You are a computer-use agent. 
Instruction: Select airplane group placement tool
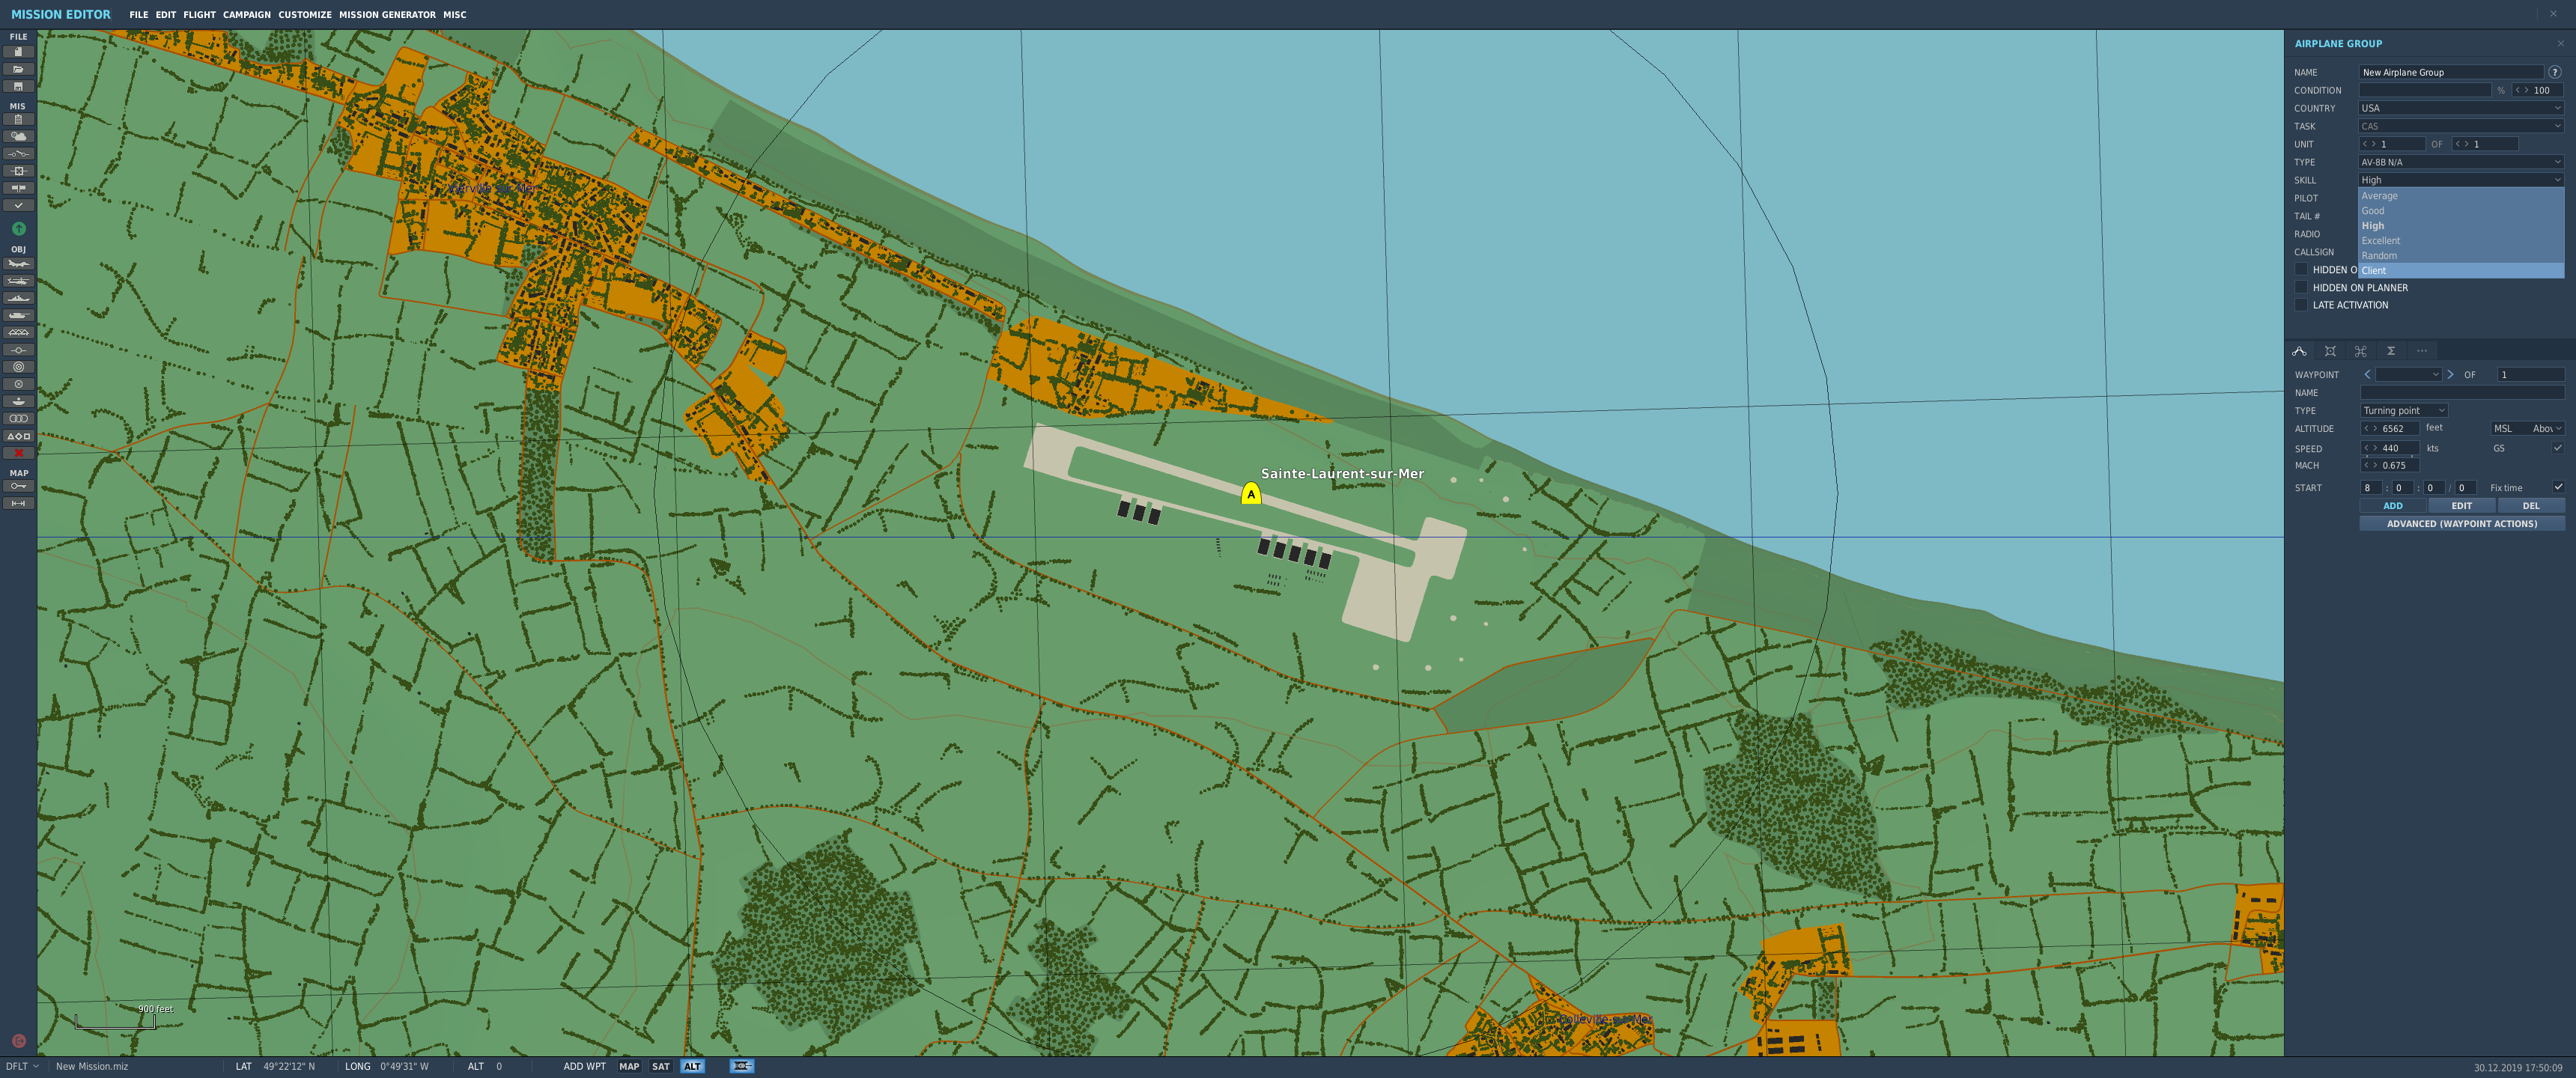[18, 264]
